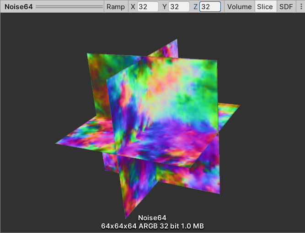Image resolution: width=305 pixels, height=233 pixels.
Task: Click the bottom portion of vertical slice
Action: 137,192
